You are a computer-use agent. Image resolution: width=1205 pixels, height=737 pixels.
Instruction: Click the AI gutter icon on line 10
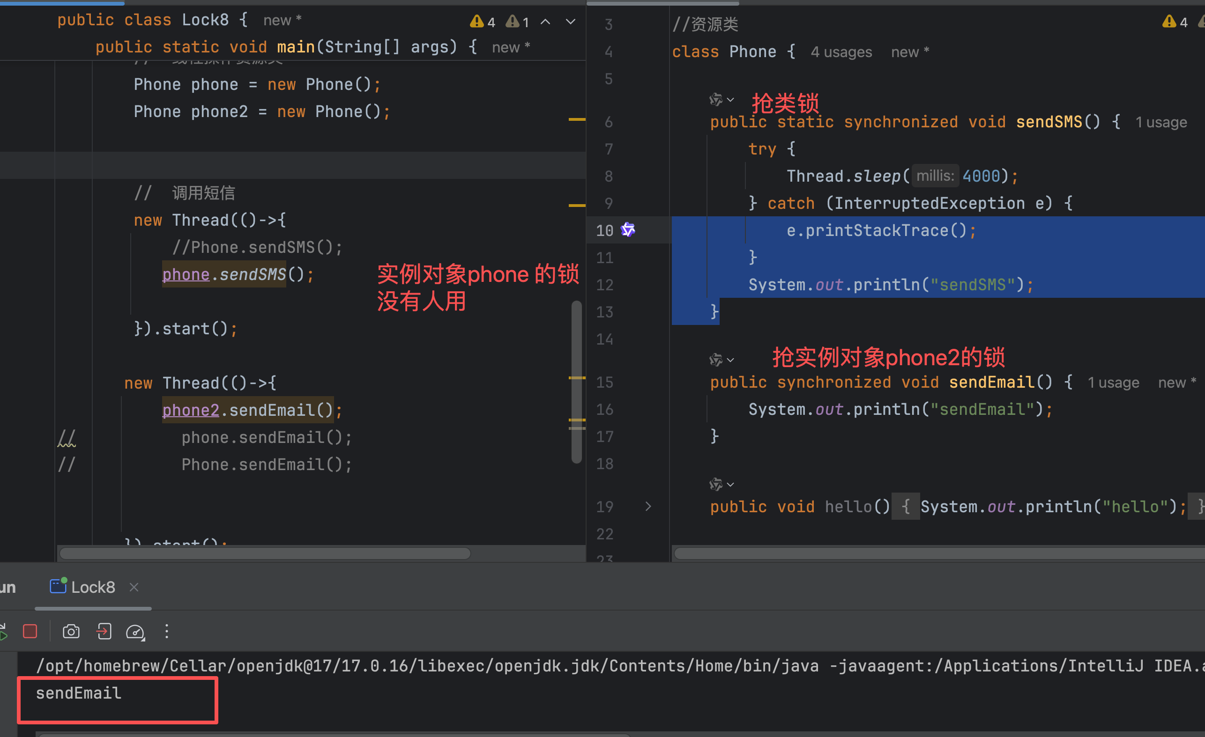pyautogui.click(x=628, y=230)
